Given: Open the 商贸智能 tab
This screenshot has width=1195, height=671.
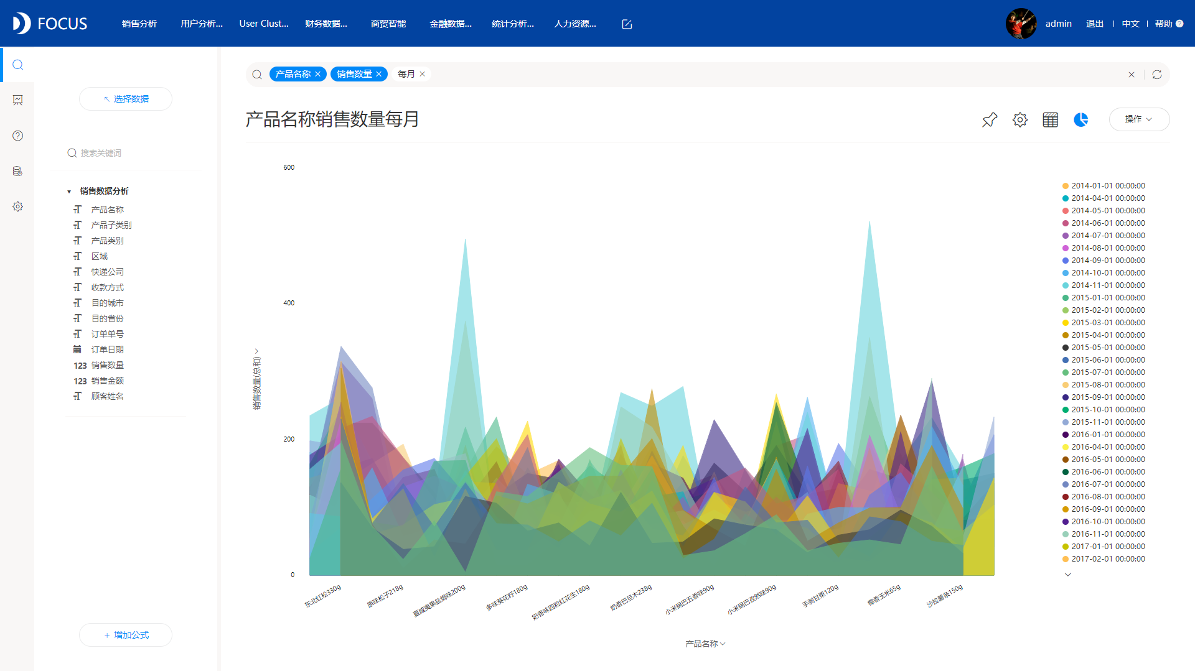Looking at the screenshot, I should (388, 24).
